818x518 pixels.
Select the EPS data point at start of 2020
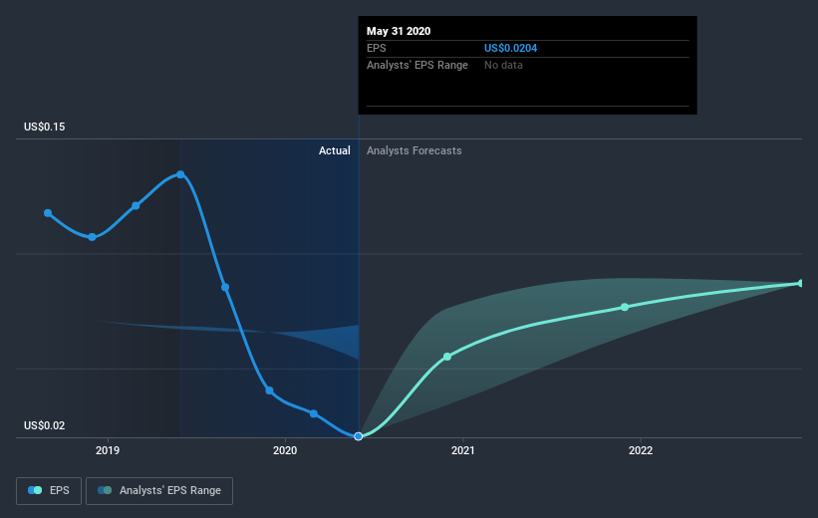[x=269, y=390]
